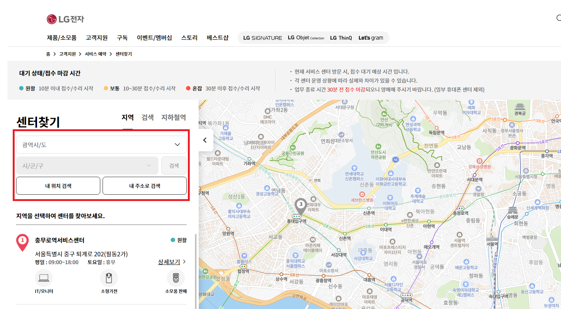The height and width of the screenshot is (309, 561).
Task: Go to Let's gram brand link
Action: tap(371, 38)
